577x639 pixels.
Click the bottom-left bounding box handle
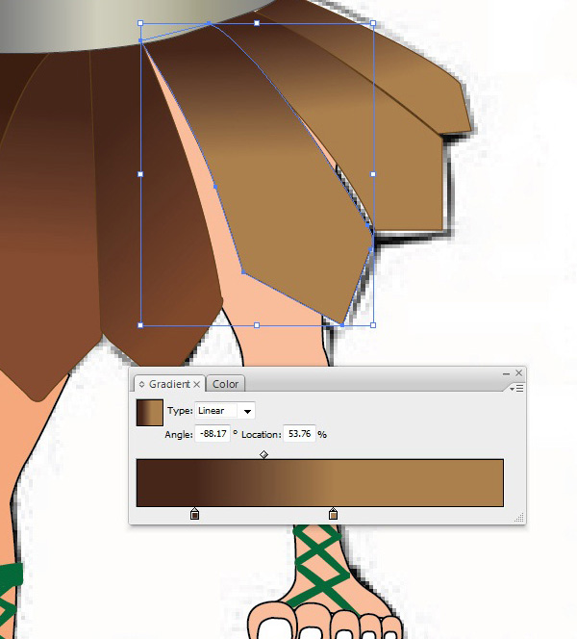pos(140,325)
